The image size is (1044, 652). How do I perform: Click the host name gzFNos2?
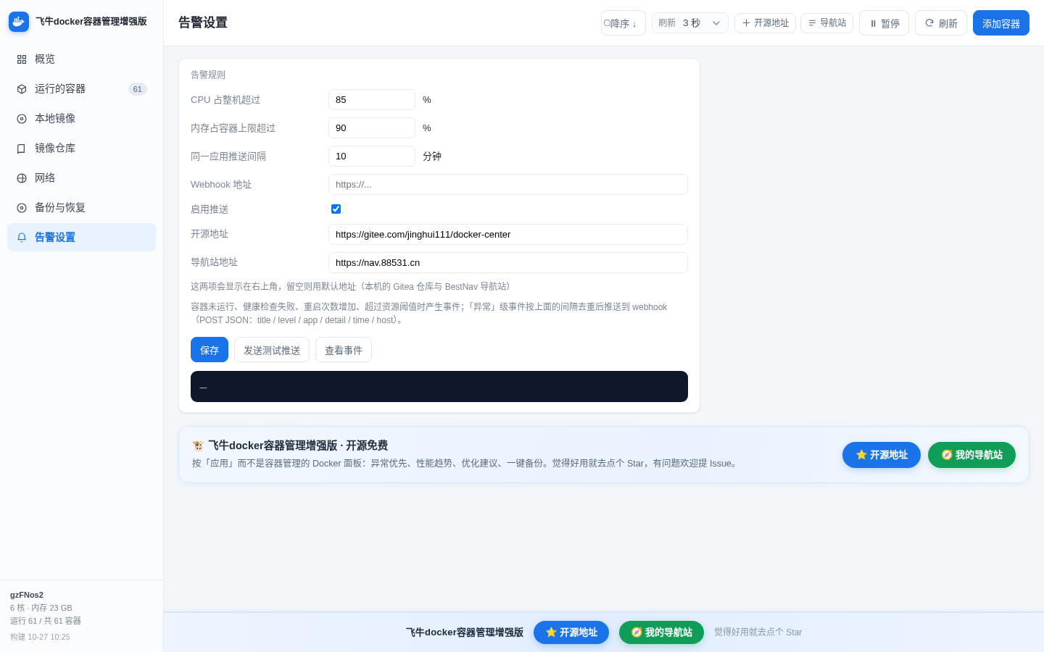pos(27,595)
